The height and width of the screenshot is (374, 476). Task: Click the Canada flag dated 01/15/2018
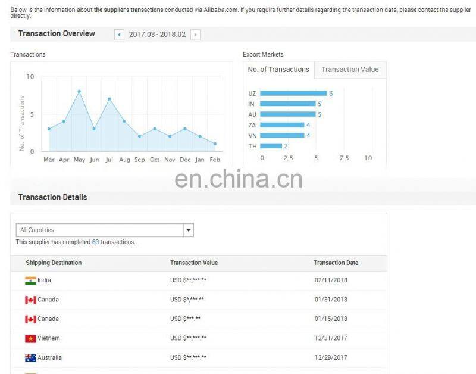[x=30, y=319]
